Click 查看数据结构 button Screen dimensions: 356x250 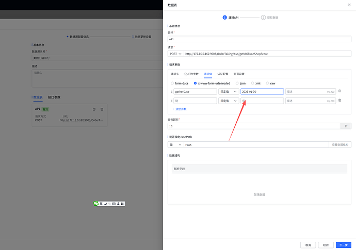[340, 145]
